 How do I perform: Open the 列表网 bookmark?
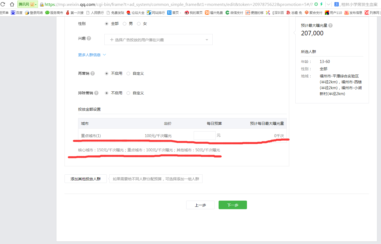tap(372, 13)
